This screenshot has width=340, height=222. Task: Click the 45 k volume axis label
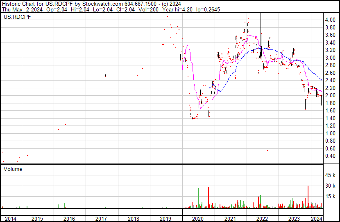(x=331, y=175)
